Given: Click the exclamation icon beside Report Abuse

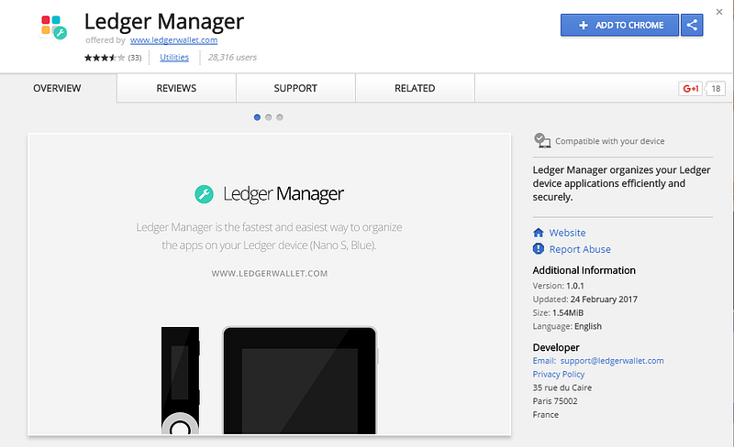Looking at the screenshot, I should 539,249.
